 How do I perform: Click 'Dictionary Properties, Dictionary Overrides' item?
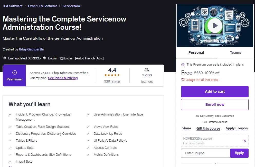(x=46, y=134)
